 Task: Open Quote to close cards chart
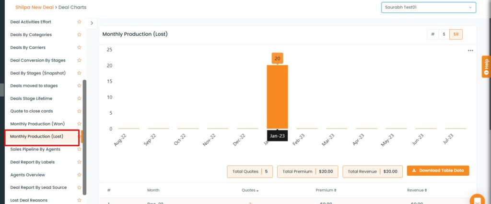click(x=32, y=111)
